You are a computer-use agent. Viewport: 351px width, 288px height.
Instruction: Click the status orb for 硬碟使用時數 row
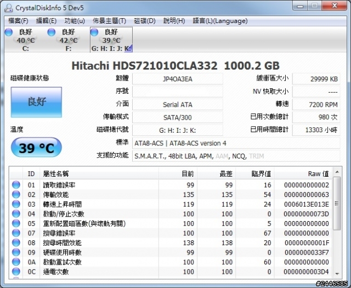coord(16,252)
